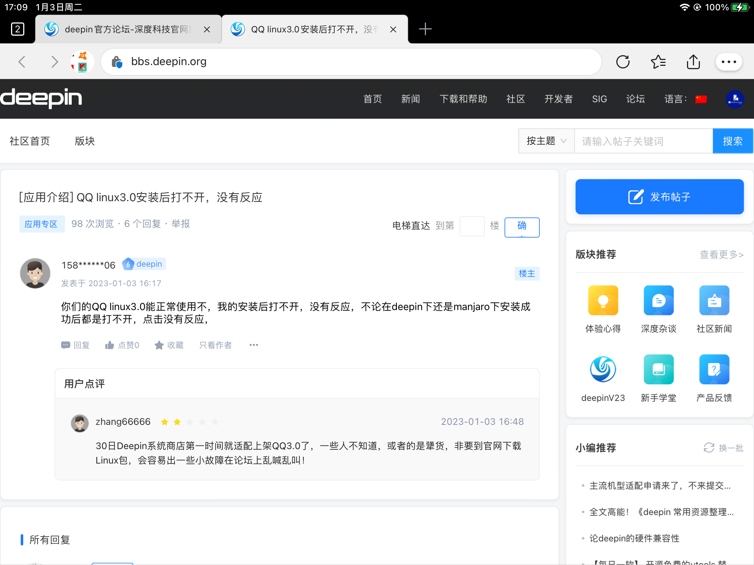This screenshot has height=565, width=754.
Task: Open the 按主题 search filter dropdown
Action: point(546,141)
